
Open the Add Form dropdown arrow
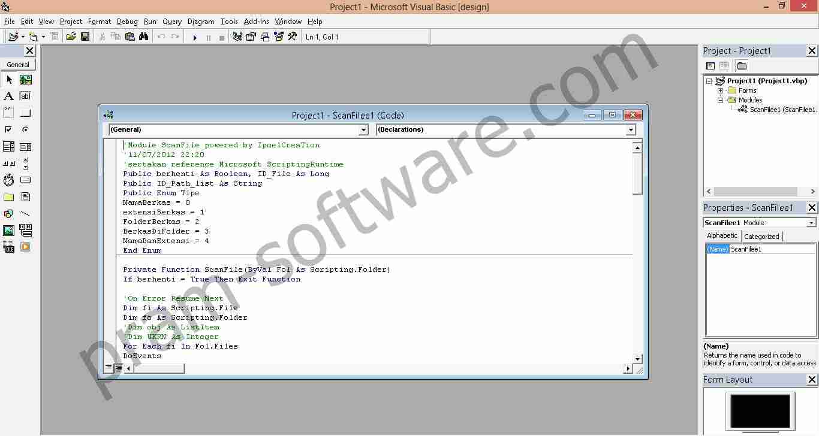coord(43,37)
